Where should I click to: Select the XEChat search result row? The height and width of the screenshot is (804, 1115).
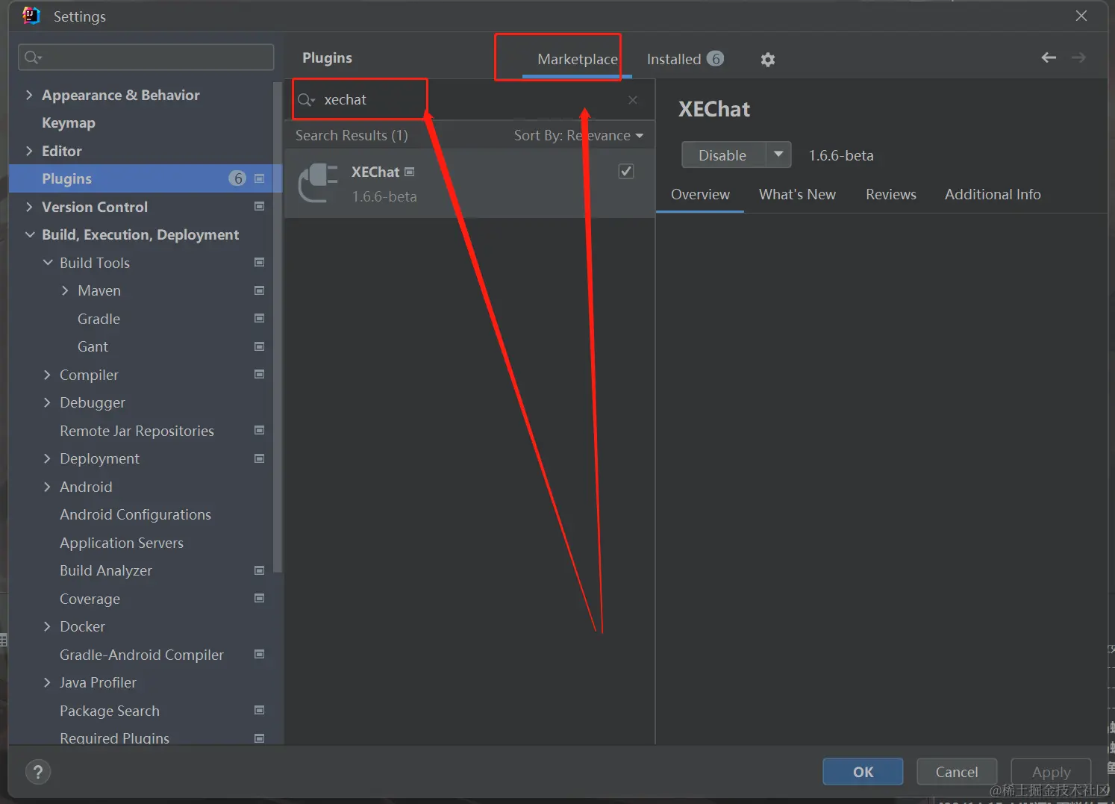coord(469,184)
